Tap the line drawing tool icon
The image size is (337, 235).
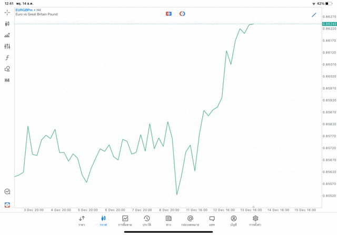[314, 15]
